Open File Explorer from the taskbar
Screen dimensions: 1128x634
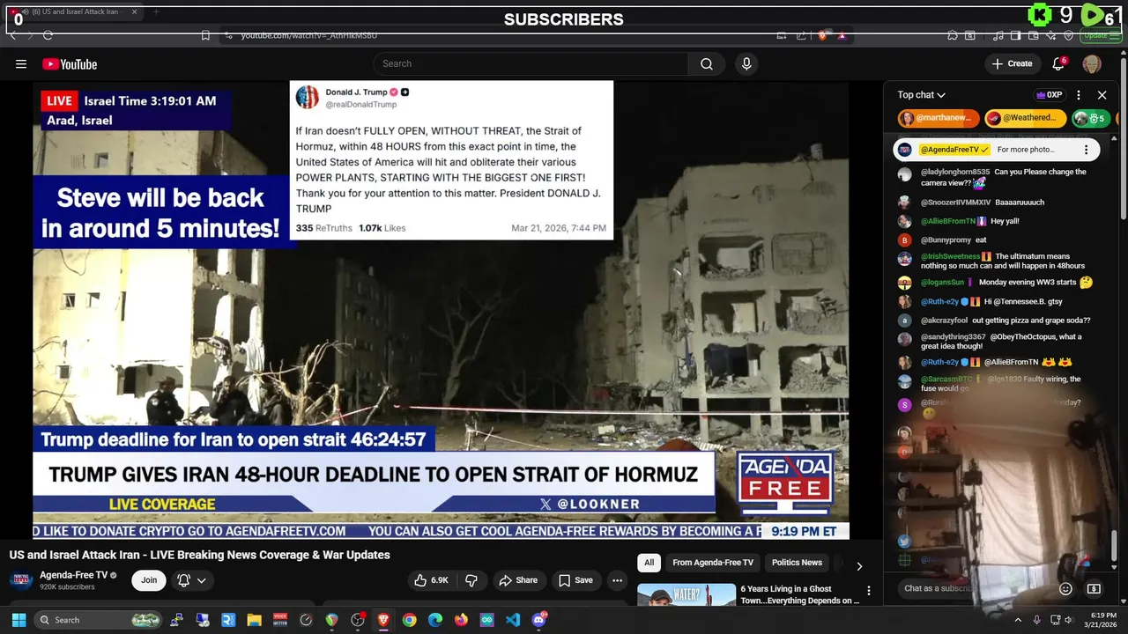(x=254, y=620)
